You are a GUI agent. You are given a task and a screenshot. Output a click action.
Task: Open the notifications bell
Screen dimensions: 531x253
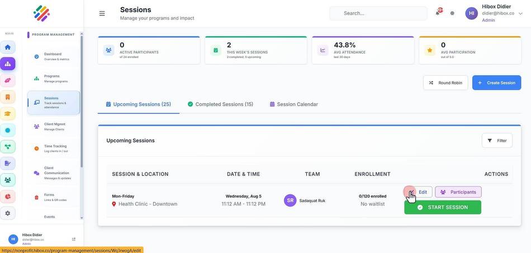(x=438, y=13)
